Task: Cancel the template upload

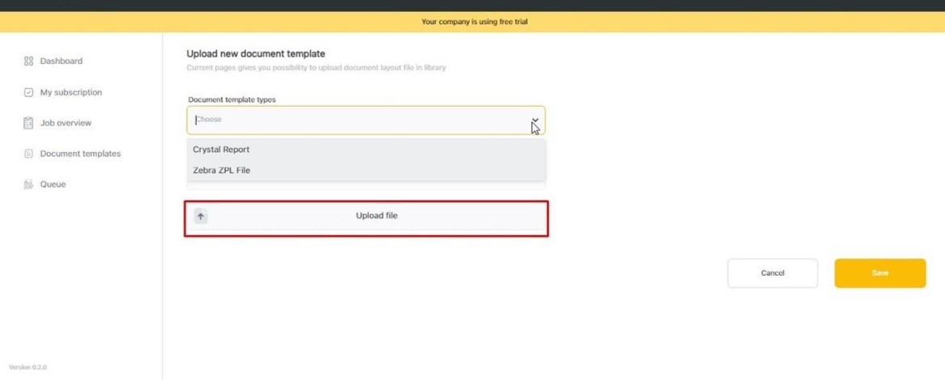Action: (773, 273)
